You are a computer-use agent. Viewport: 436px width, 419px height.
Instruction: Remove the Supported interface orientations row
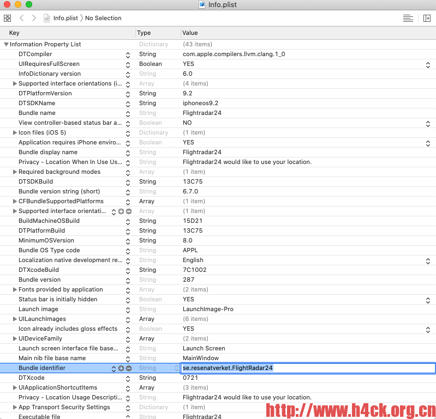point(129,211)
